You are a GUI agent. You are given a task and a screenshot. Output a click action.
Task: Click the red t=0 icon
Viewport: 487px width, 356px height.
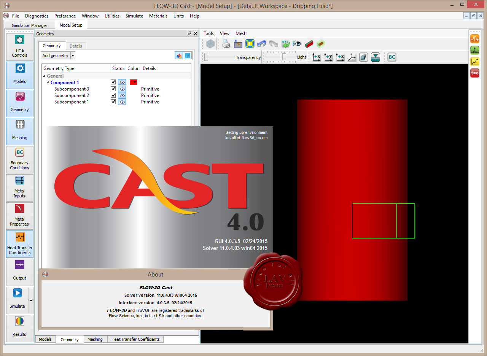474,73
